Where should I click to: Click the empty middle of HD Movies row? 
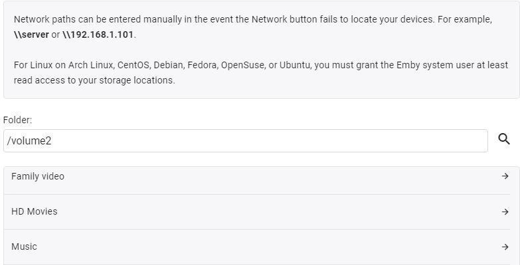click(266, 212)
